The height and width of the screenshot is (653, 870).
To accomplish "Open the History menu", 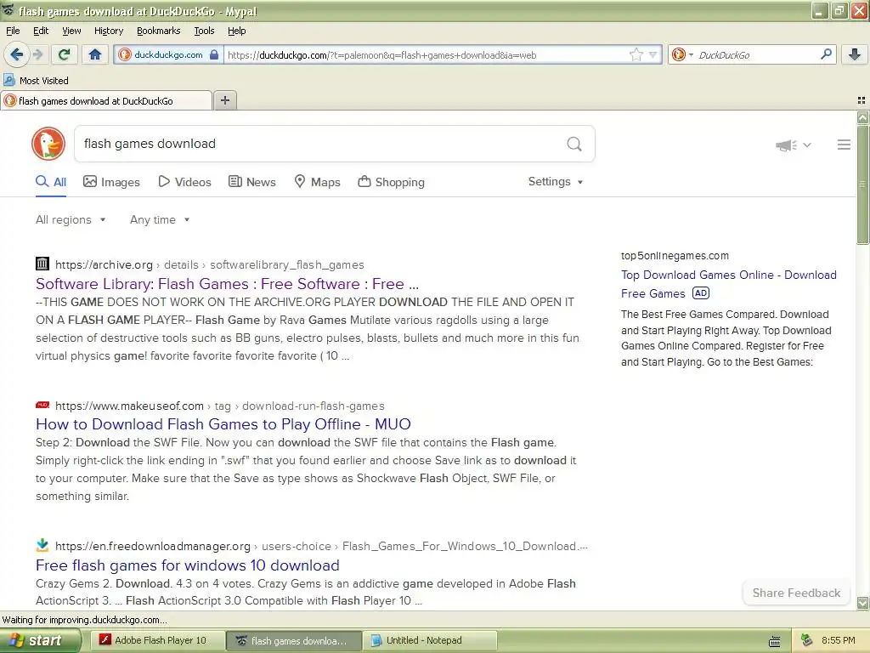I will [x=108, y=31].
